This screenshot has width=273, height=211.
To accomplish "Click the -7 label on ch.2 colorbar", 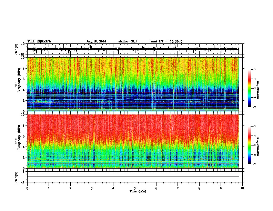I will click(254, 164).
